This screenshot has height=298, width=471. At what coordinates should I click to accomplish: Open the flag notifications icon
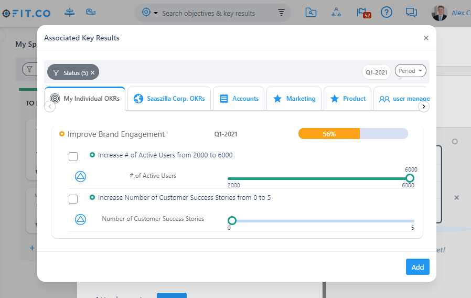362,13
